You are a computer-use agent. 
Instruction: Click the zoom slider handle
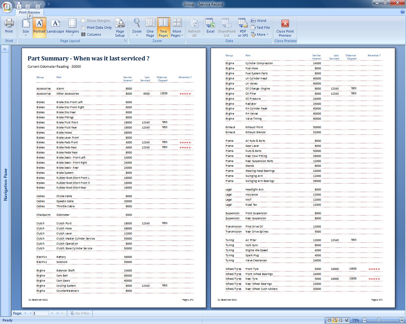[x=379, y=320]
